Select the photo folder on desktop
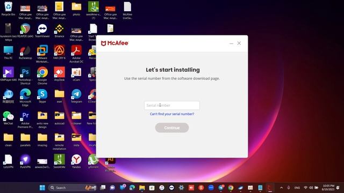 coord(76,9)
